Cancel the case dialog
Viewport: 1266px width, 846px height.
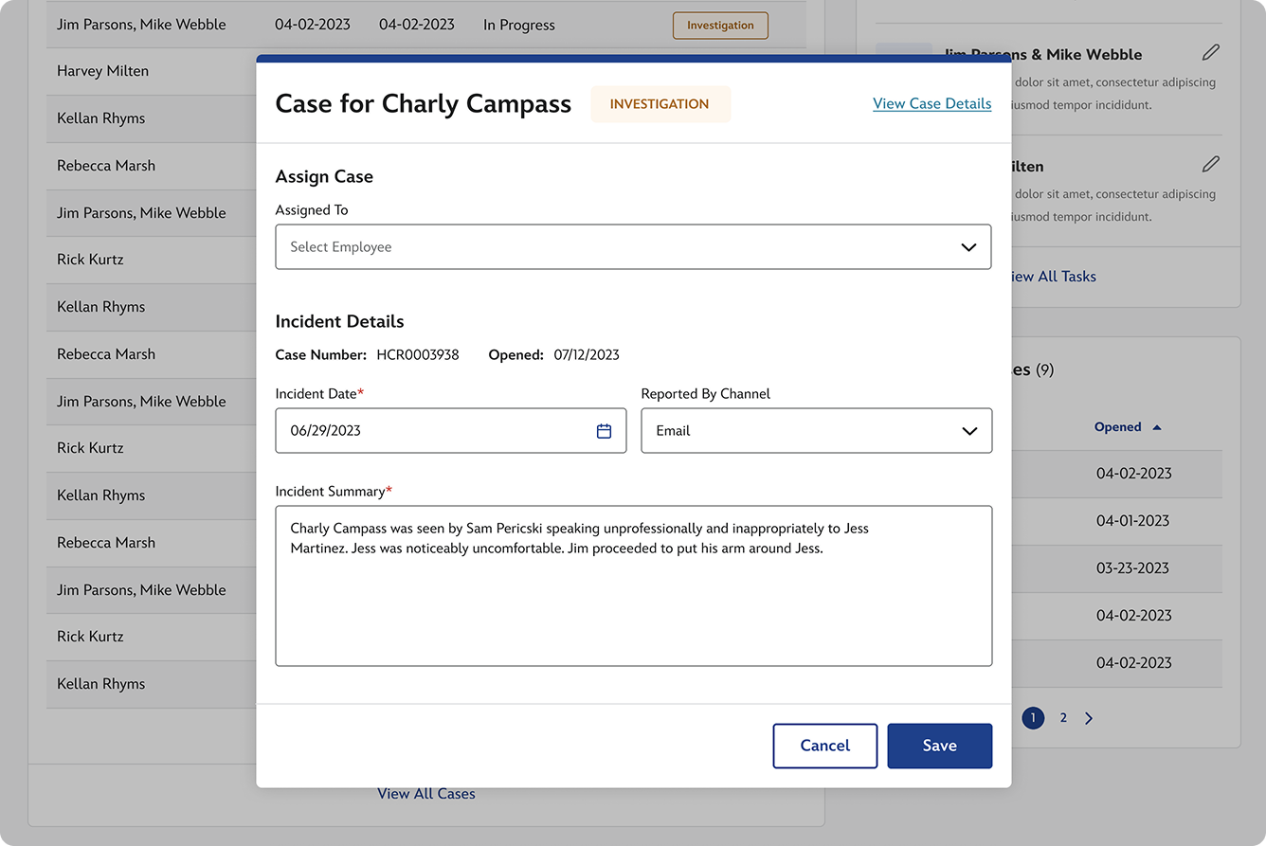pos(824,746)
